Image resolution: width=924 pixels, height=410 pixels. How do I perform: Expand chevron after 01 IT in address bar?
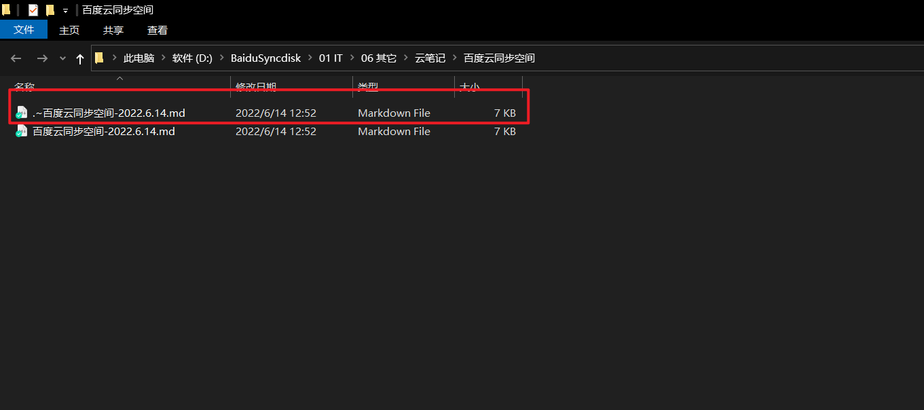point(352,58)
